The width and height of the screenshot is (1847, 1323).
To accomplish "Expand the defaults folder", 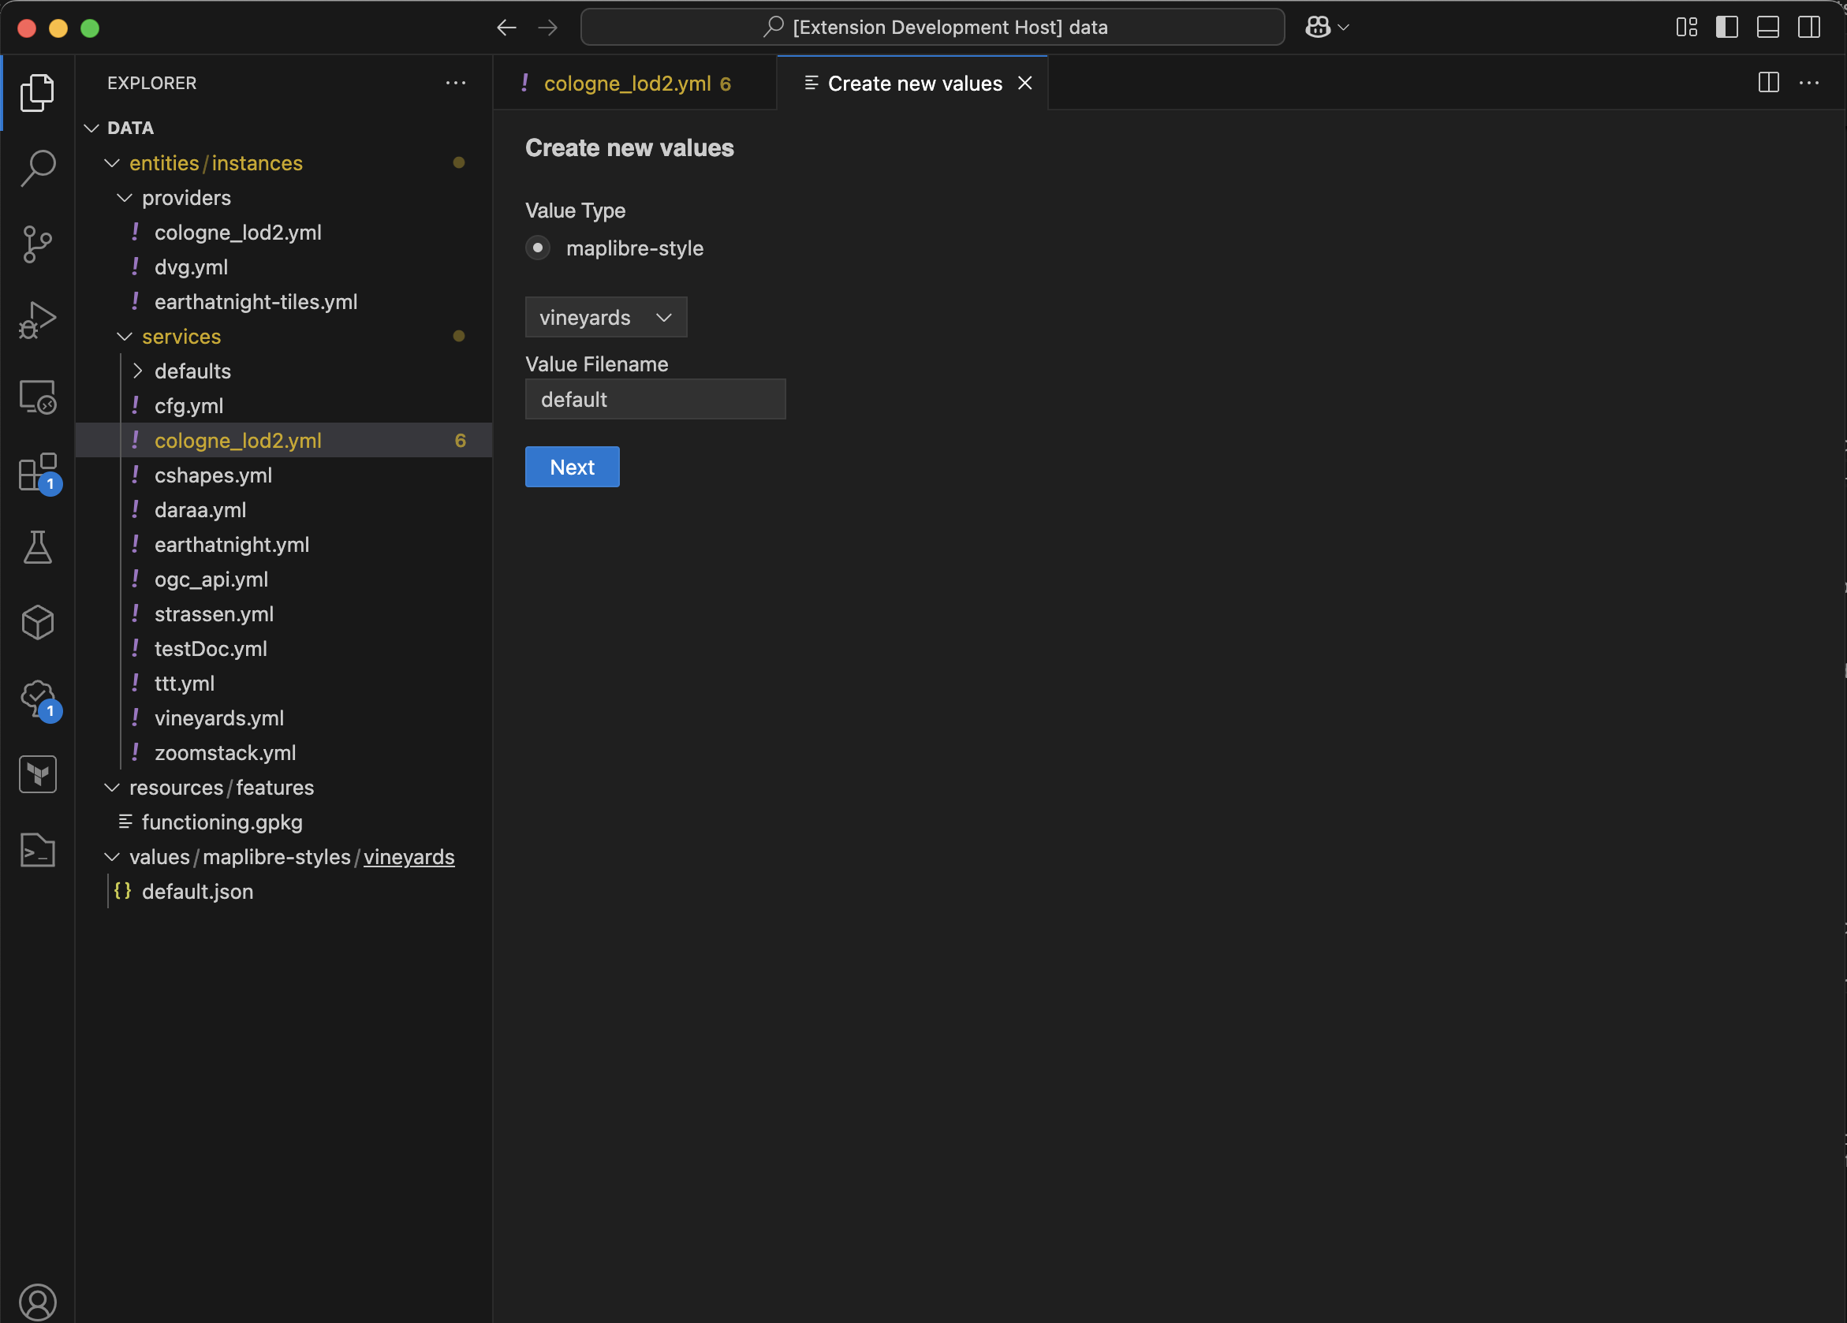I will point(192,371).
